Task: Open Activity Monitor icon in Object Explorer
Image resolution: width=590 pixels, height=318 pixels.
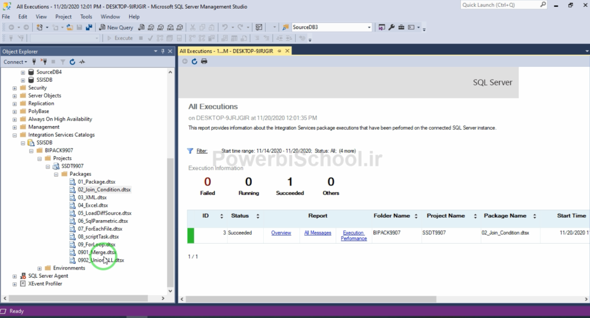Action: (82, 62)
